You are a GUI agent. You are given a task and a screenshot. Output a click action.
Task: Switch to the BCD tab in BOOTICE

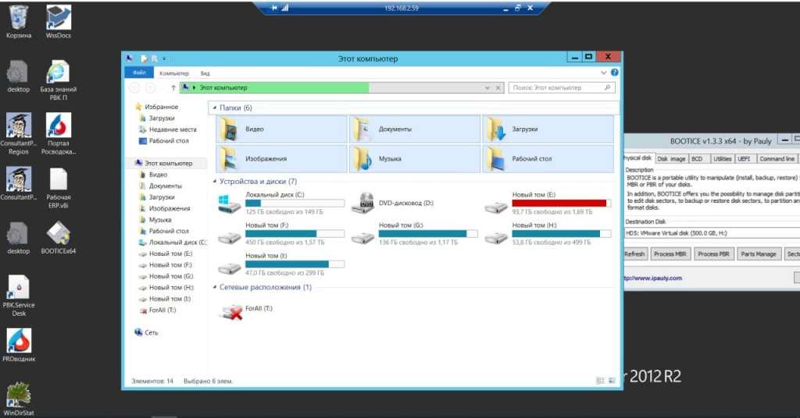click(x=696, y=158)
